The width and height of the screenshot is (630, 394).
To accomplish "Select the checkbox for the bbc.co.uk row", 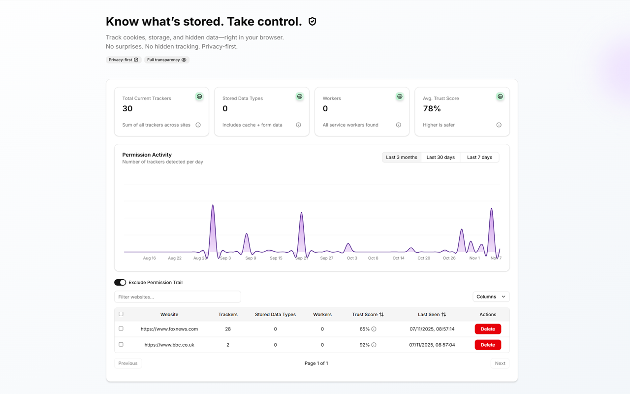I will pos(121,344).
